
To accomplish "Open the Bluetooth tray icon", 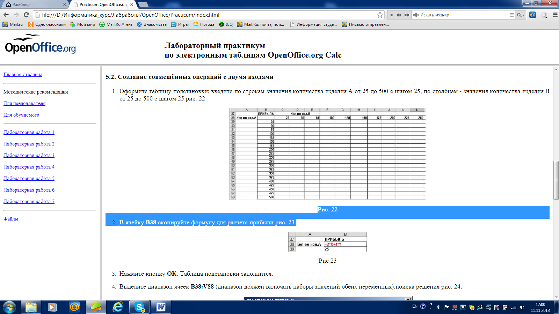I will click(438, 307).
